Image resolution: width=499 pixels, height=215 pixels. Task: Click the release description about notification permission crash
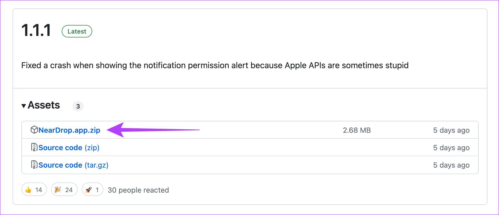coord(215,65)
